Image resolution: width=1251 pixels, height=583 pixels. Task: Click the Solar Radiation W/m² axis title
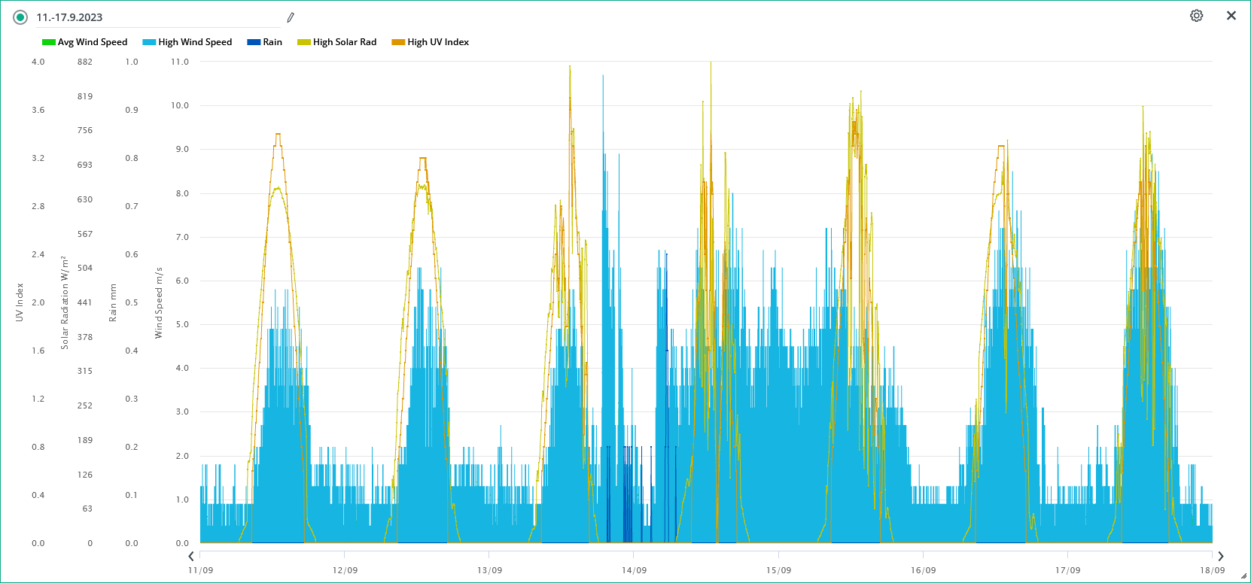click(65, 302)
